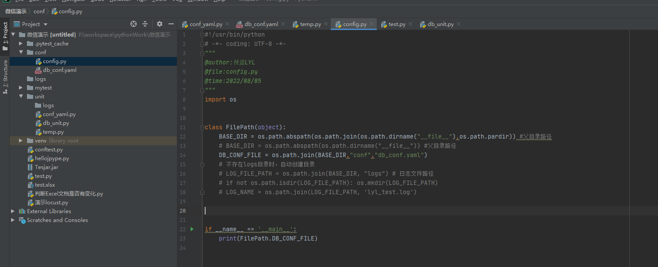Select db_unit.py in the project tree

pyautogui.click(x=93, y=123)
